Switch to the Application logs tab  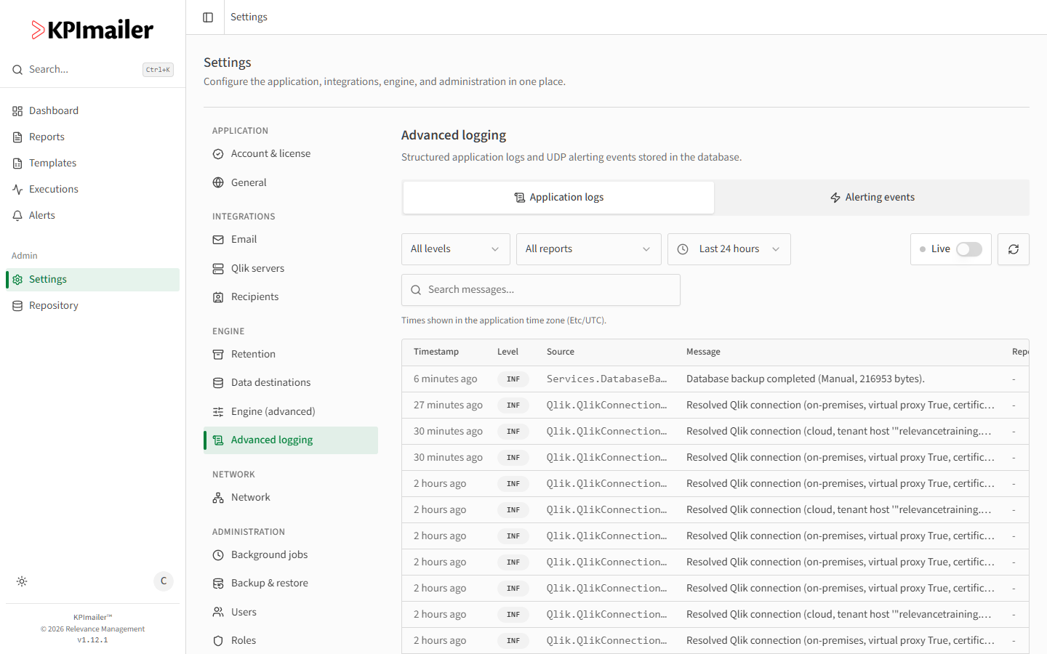pyautogui.click(x=558, y=198)
